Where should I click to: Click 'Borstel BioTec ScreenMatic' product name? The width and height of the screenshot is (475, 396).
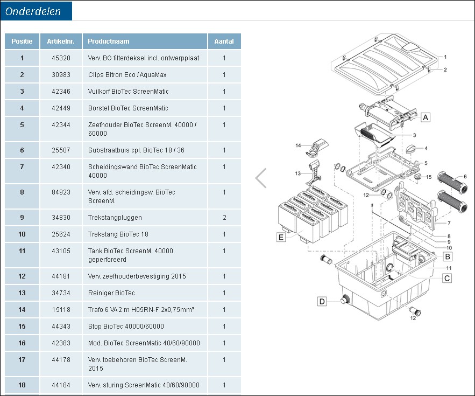pos(128,108)
